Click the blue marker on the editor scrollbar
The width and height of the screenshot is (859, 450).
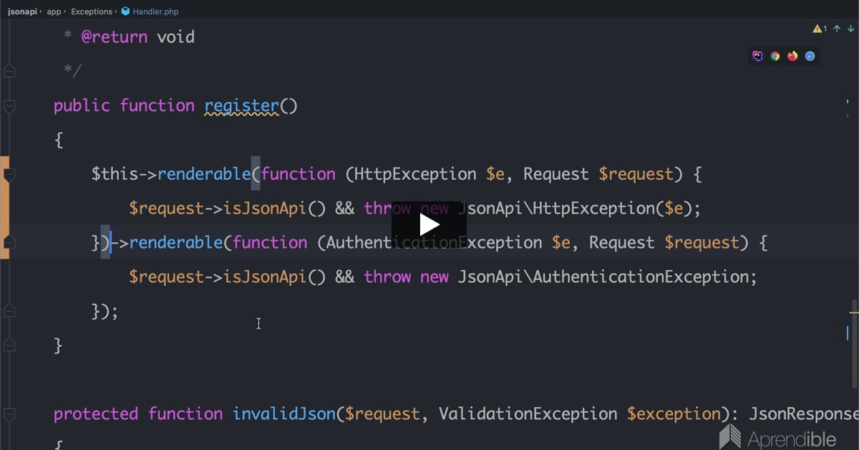point(848,333)
